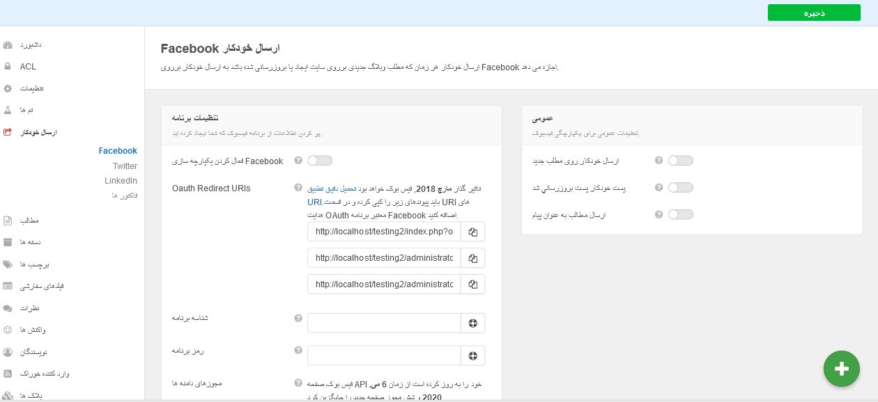Open the مطالب document icon in sidebar
This screenshot has width=878, height=402.
pos(8,221)
